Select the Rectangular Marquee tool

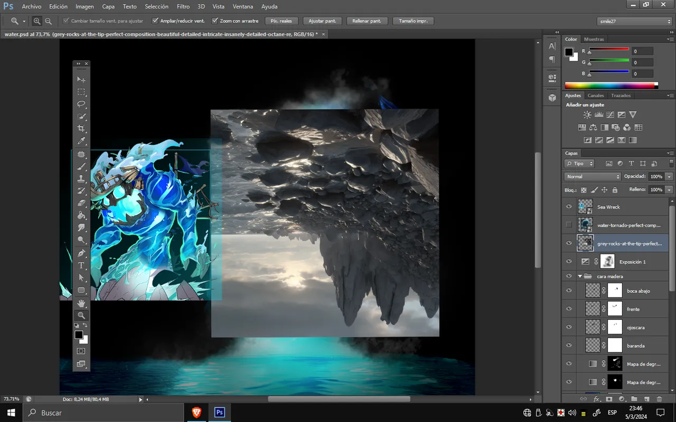[x=81, y=92]
